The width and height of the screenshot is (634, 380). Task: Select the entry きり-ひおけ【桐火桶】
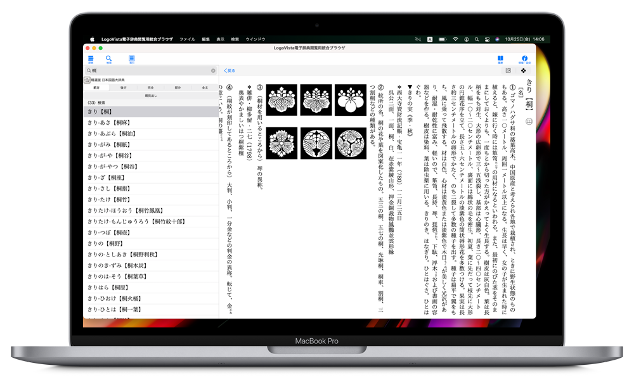151,298
